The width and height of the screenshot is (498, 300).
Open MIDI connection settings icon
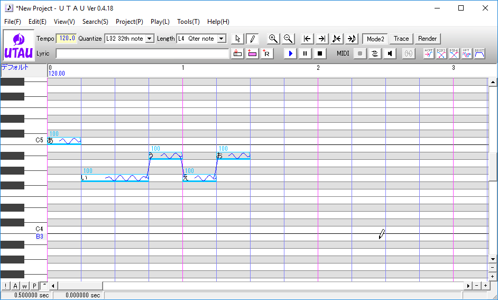(x=375, y=53)
